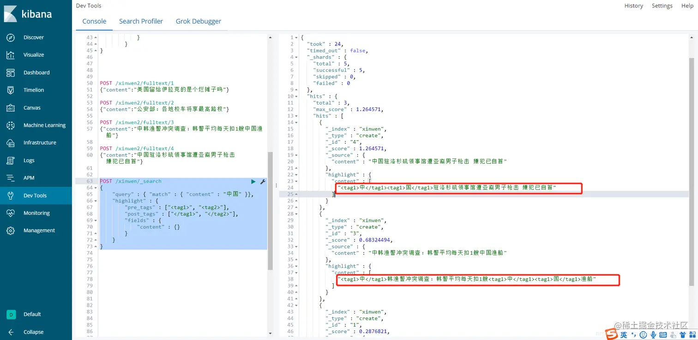Collapse hits array at response line 13
The width and height of the screenshot is (698, 340).
pyautogui.click(x=296, y=116)
